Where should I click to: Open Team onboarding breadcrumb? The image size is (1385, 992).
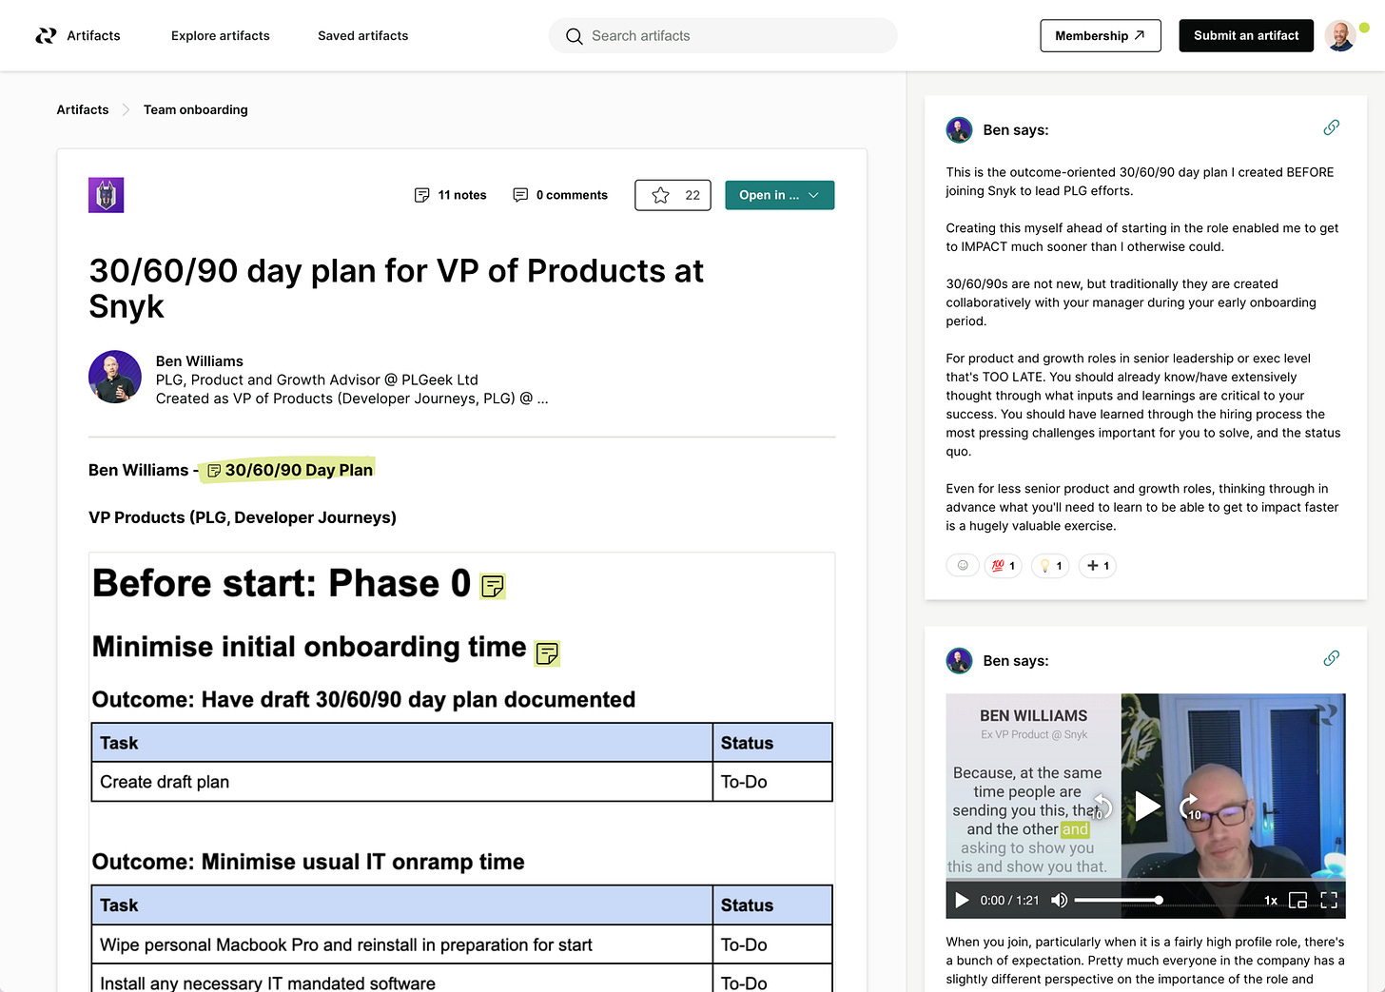(x=196, y=109)
